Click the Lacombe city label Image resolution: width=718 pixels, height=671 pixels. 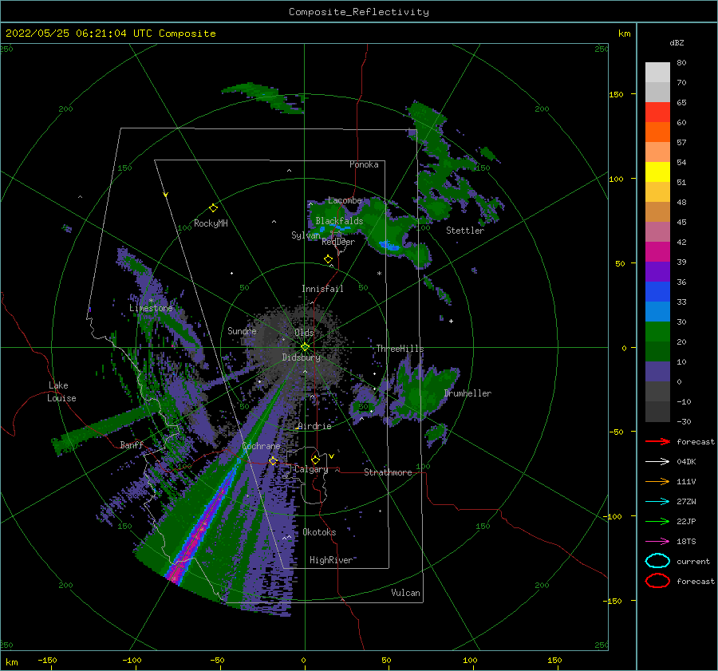345,200
